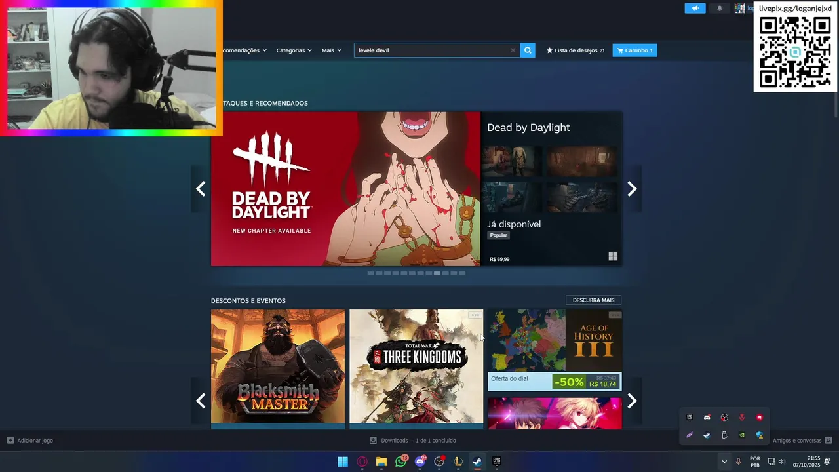
Task: Select the bottom-left Dead by Daylight screenshot
Action: (x=512, y=197)
